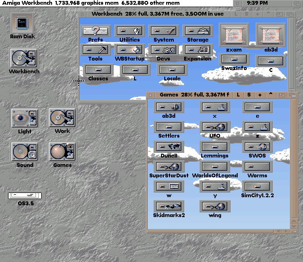Image resolution: width=303 pixels, height=262 pixels.
Task: Select the x joystick drawer in Games
Action: click(214, 107)
